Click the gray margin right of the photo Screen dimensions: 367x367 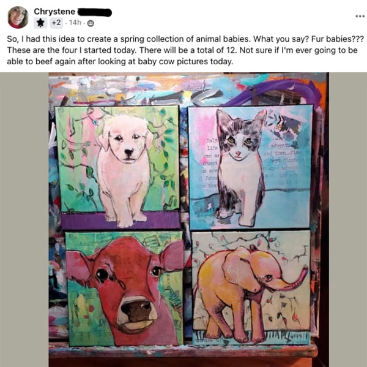(348, 219)
